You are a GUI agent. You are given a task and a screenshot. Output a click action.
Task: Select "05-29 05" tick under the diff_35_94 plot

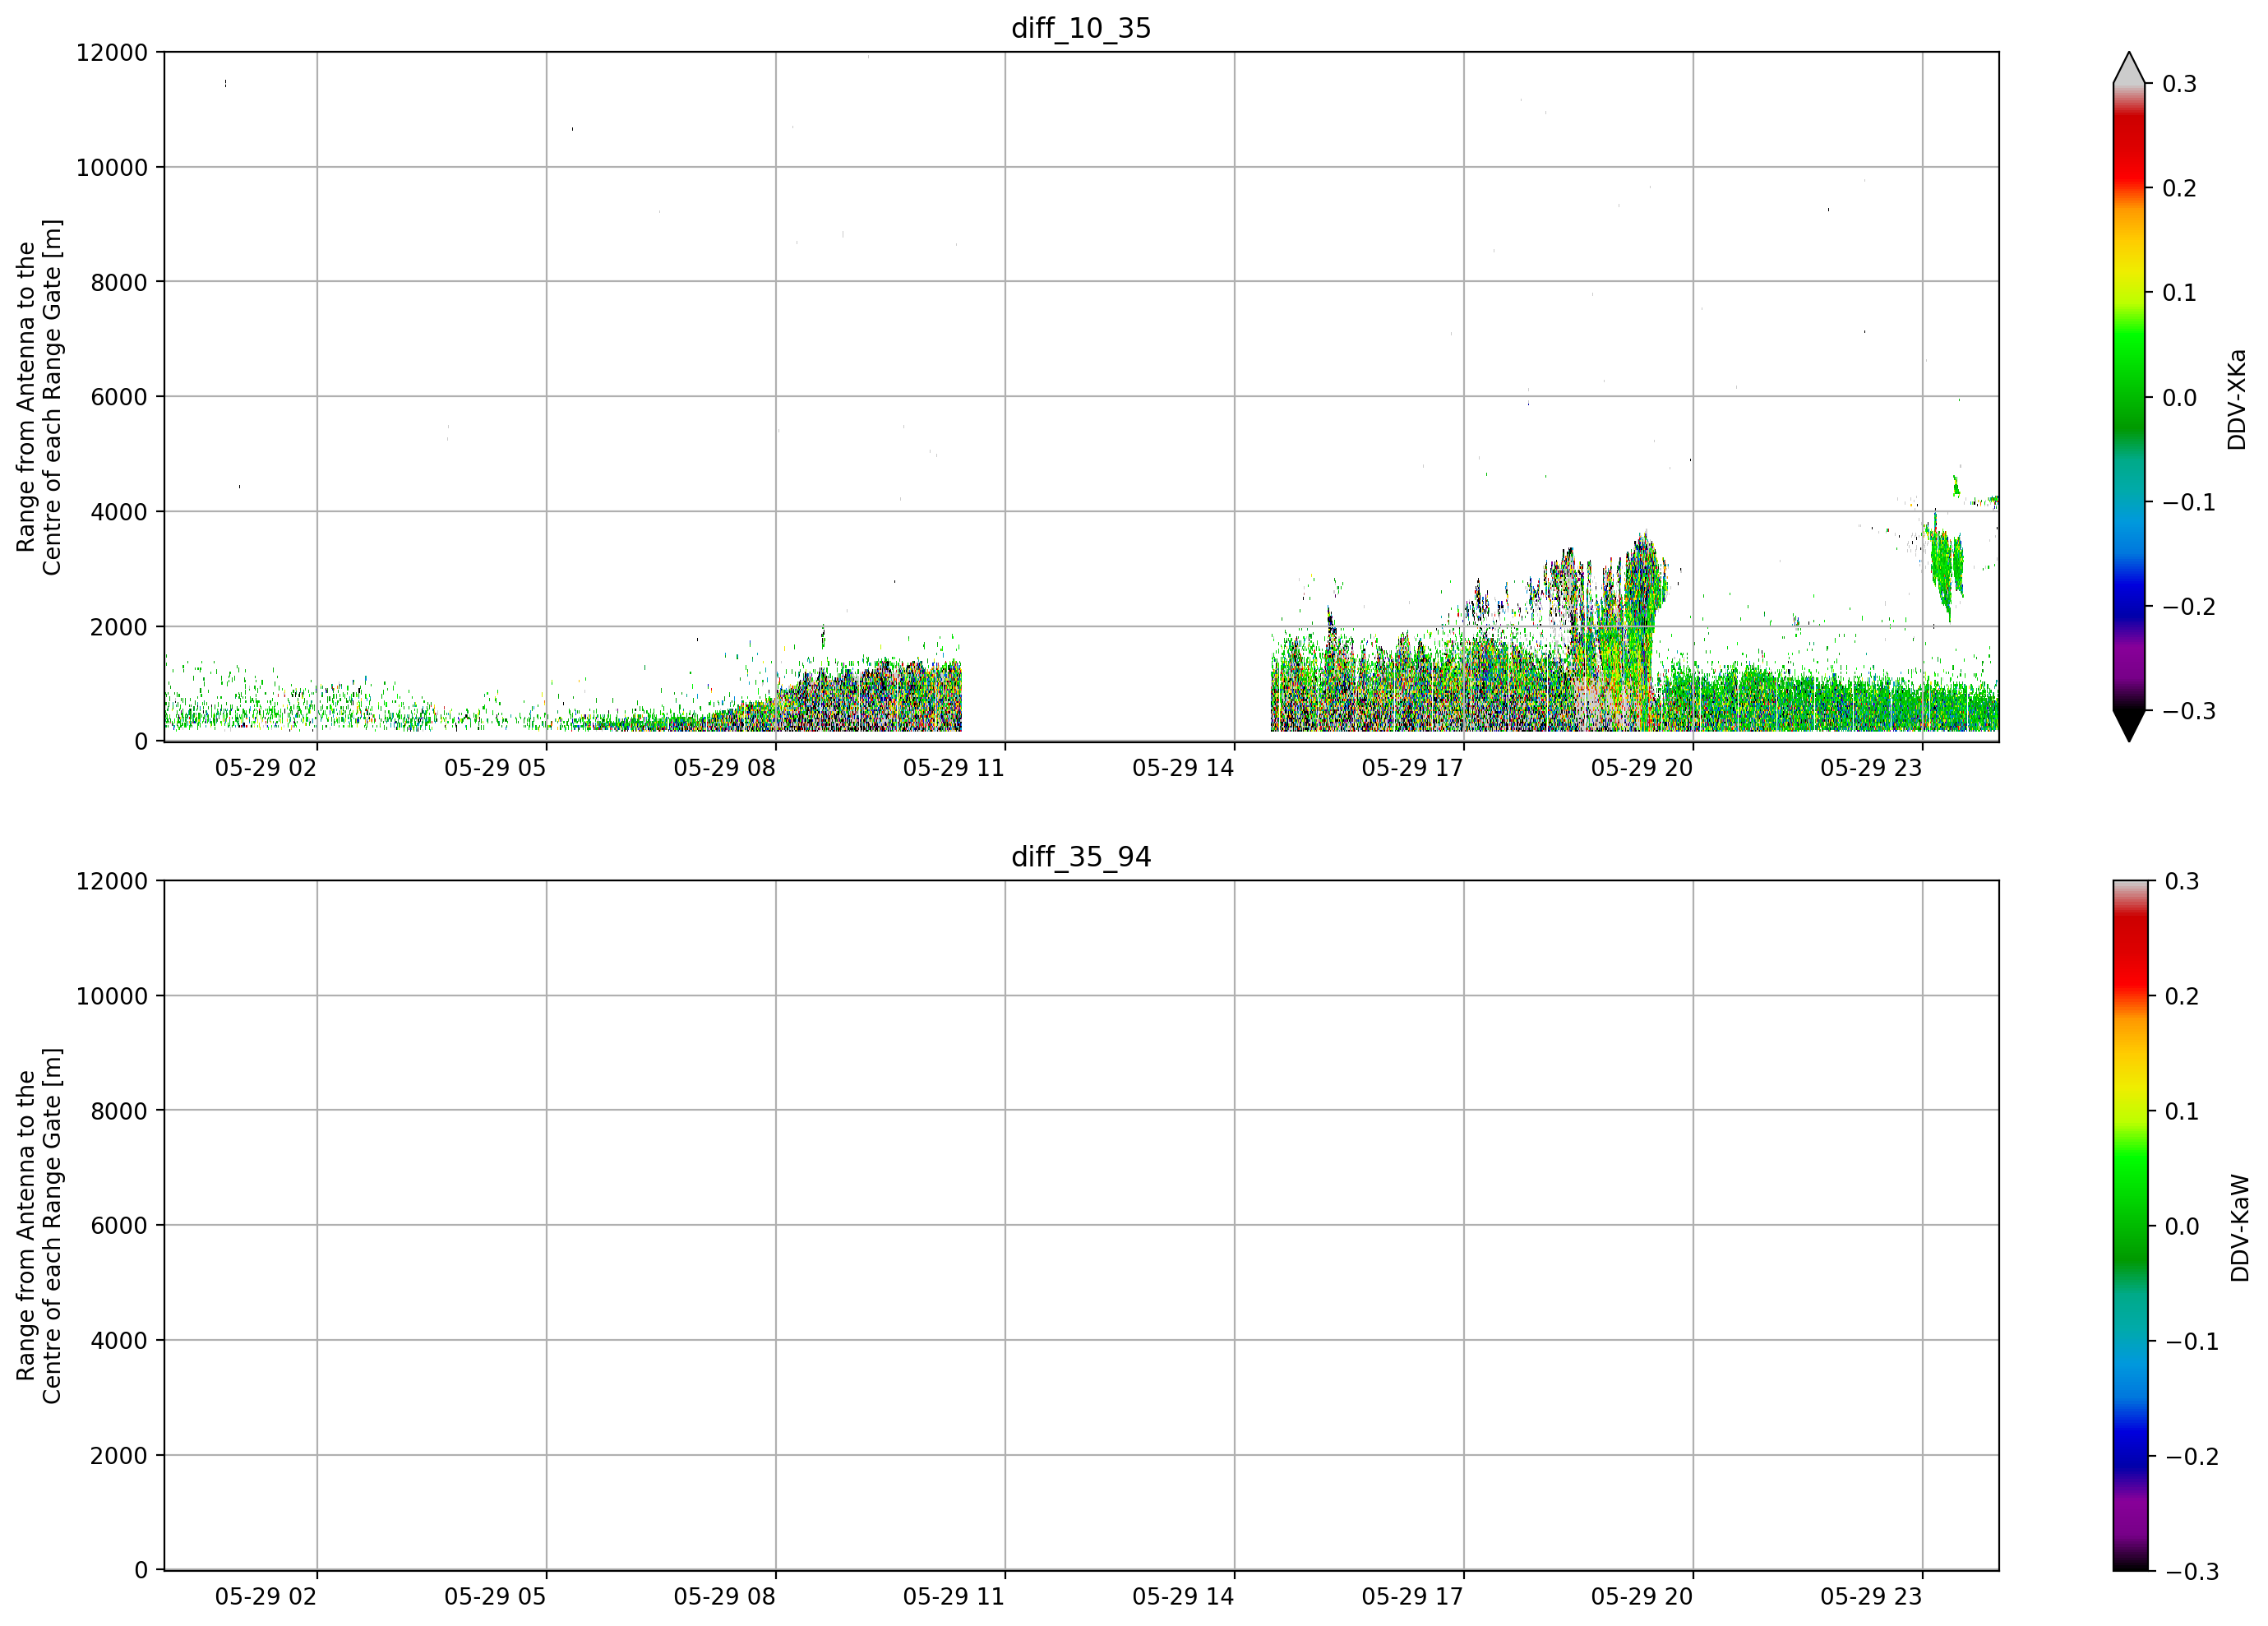pyautogui.click(x=495, y=1597)
